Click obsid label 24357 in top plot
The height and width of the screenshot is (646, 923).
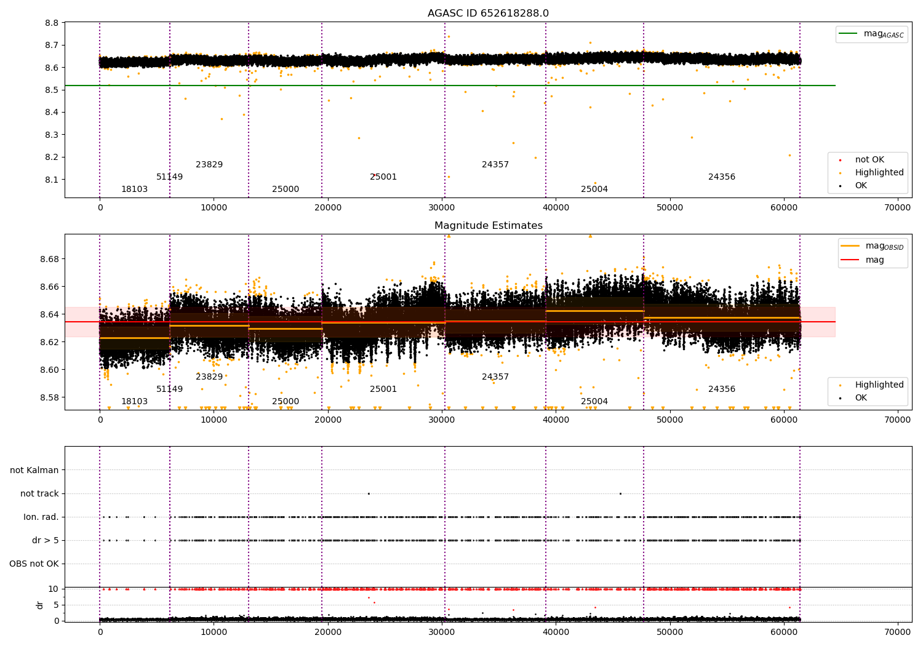coord(495,165)
